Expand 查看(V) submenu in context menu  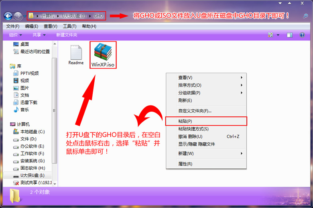[x=206, y=78]
